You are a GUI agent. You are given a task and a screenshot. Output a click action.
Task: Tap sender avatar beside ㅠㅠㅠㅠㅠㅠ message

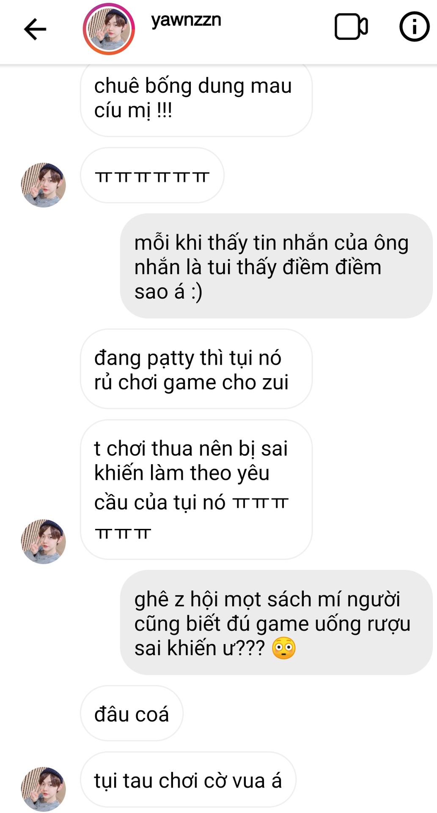(44, 185)
